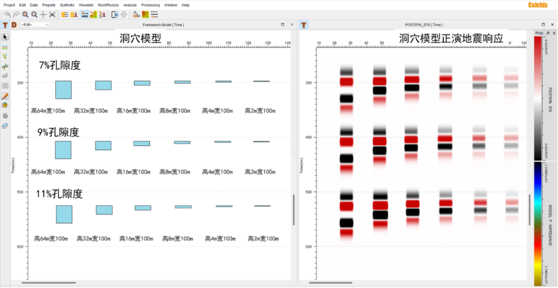Click the T/D 4000 conversion icon

tap(85, 14)
